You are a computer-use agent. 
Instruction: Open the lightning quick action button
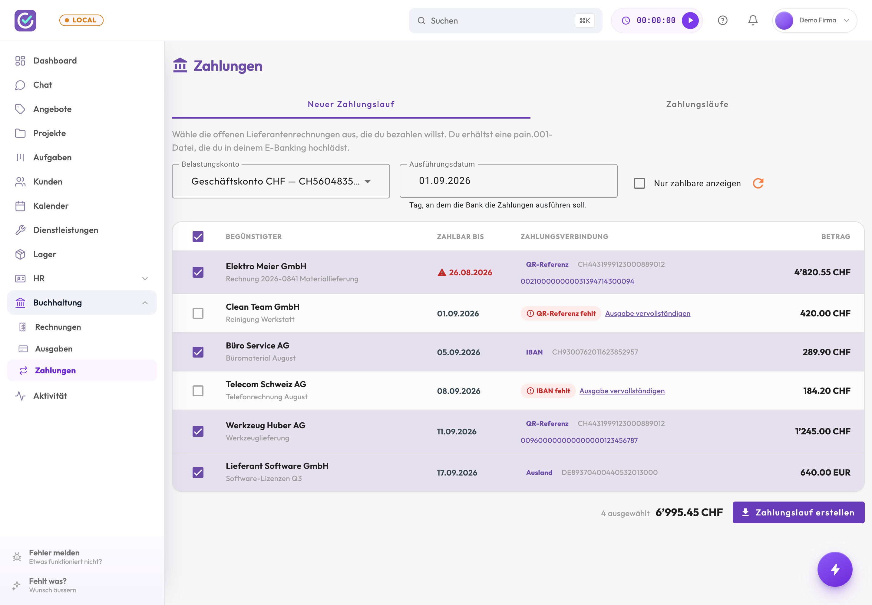tap(835, 569)
